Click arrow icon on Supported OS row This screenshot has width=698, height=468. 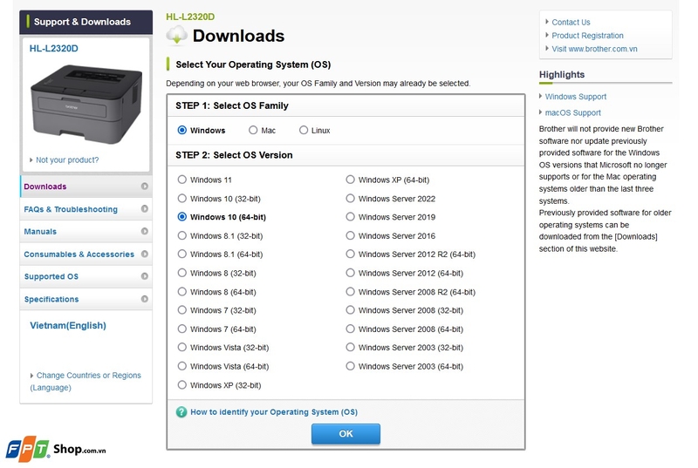[x=145, y=276]
